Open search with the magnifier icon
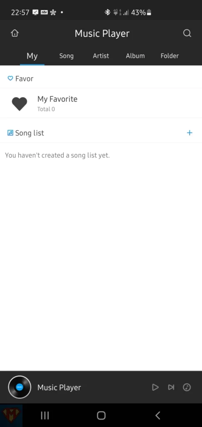This screenshot has height=427, width=202. pos(187,33)
